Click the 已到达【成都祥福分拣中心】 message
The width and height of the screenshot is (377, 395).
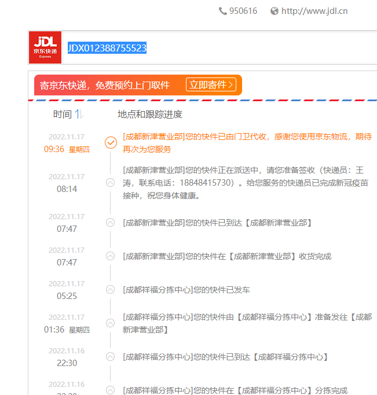(x=226, y=357)
